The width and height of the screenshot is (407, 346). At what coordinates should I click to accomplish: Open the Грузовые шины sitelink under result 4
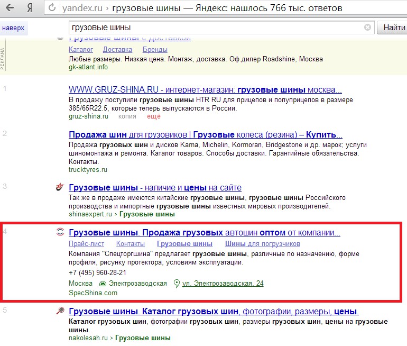pos(184,244)
